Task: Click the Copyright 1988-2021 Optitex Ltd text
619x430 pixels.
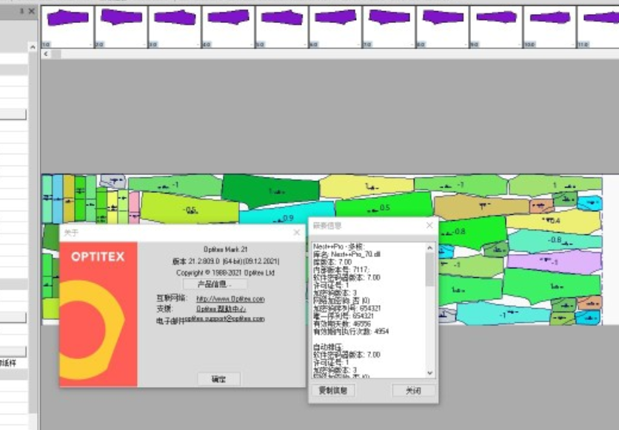Action: 225,273
